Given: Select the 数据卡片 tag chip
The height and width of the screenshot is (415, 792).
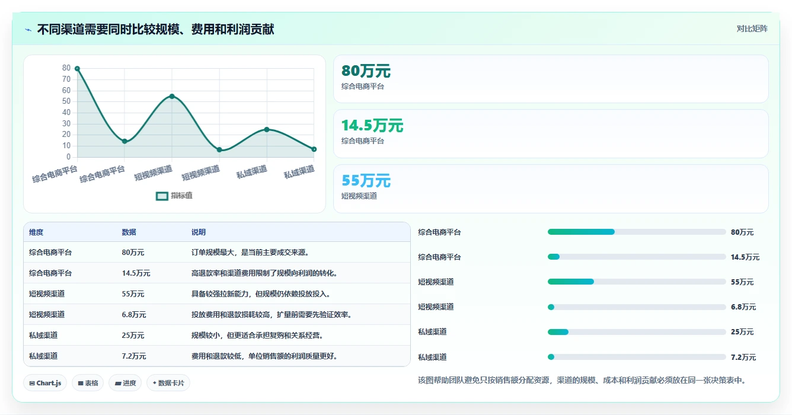Looking at the screenshot, I should (168, 383).
